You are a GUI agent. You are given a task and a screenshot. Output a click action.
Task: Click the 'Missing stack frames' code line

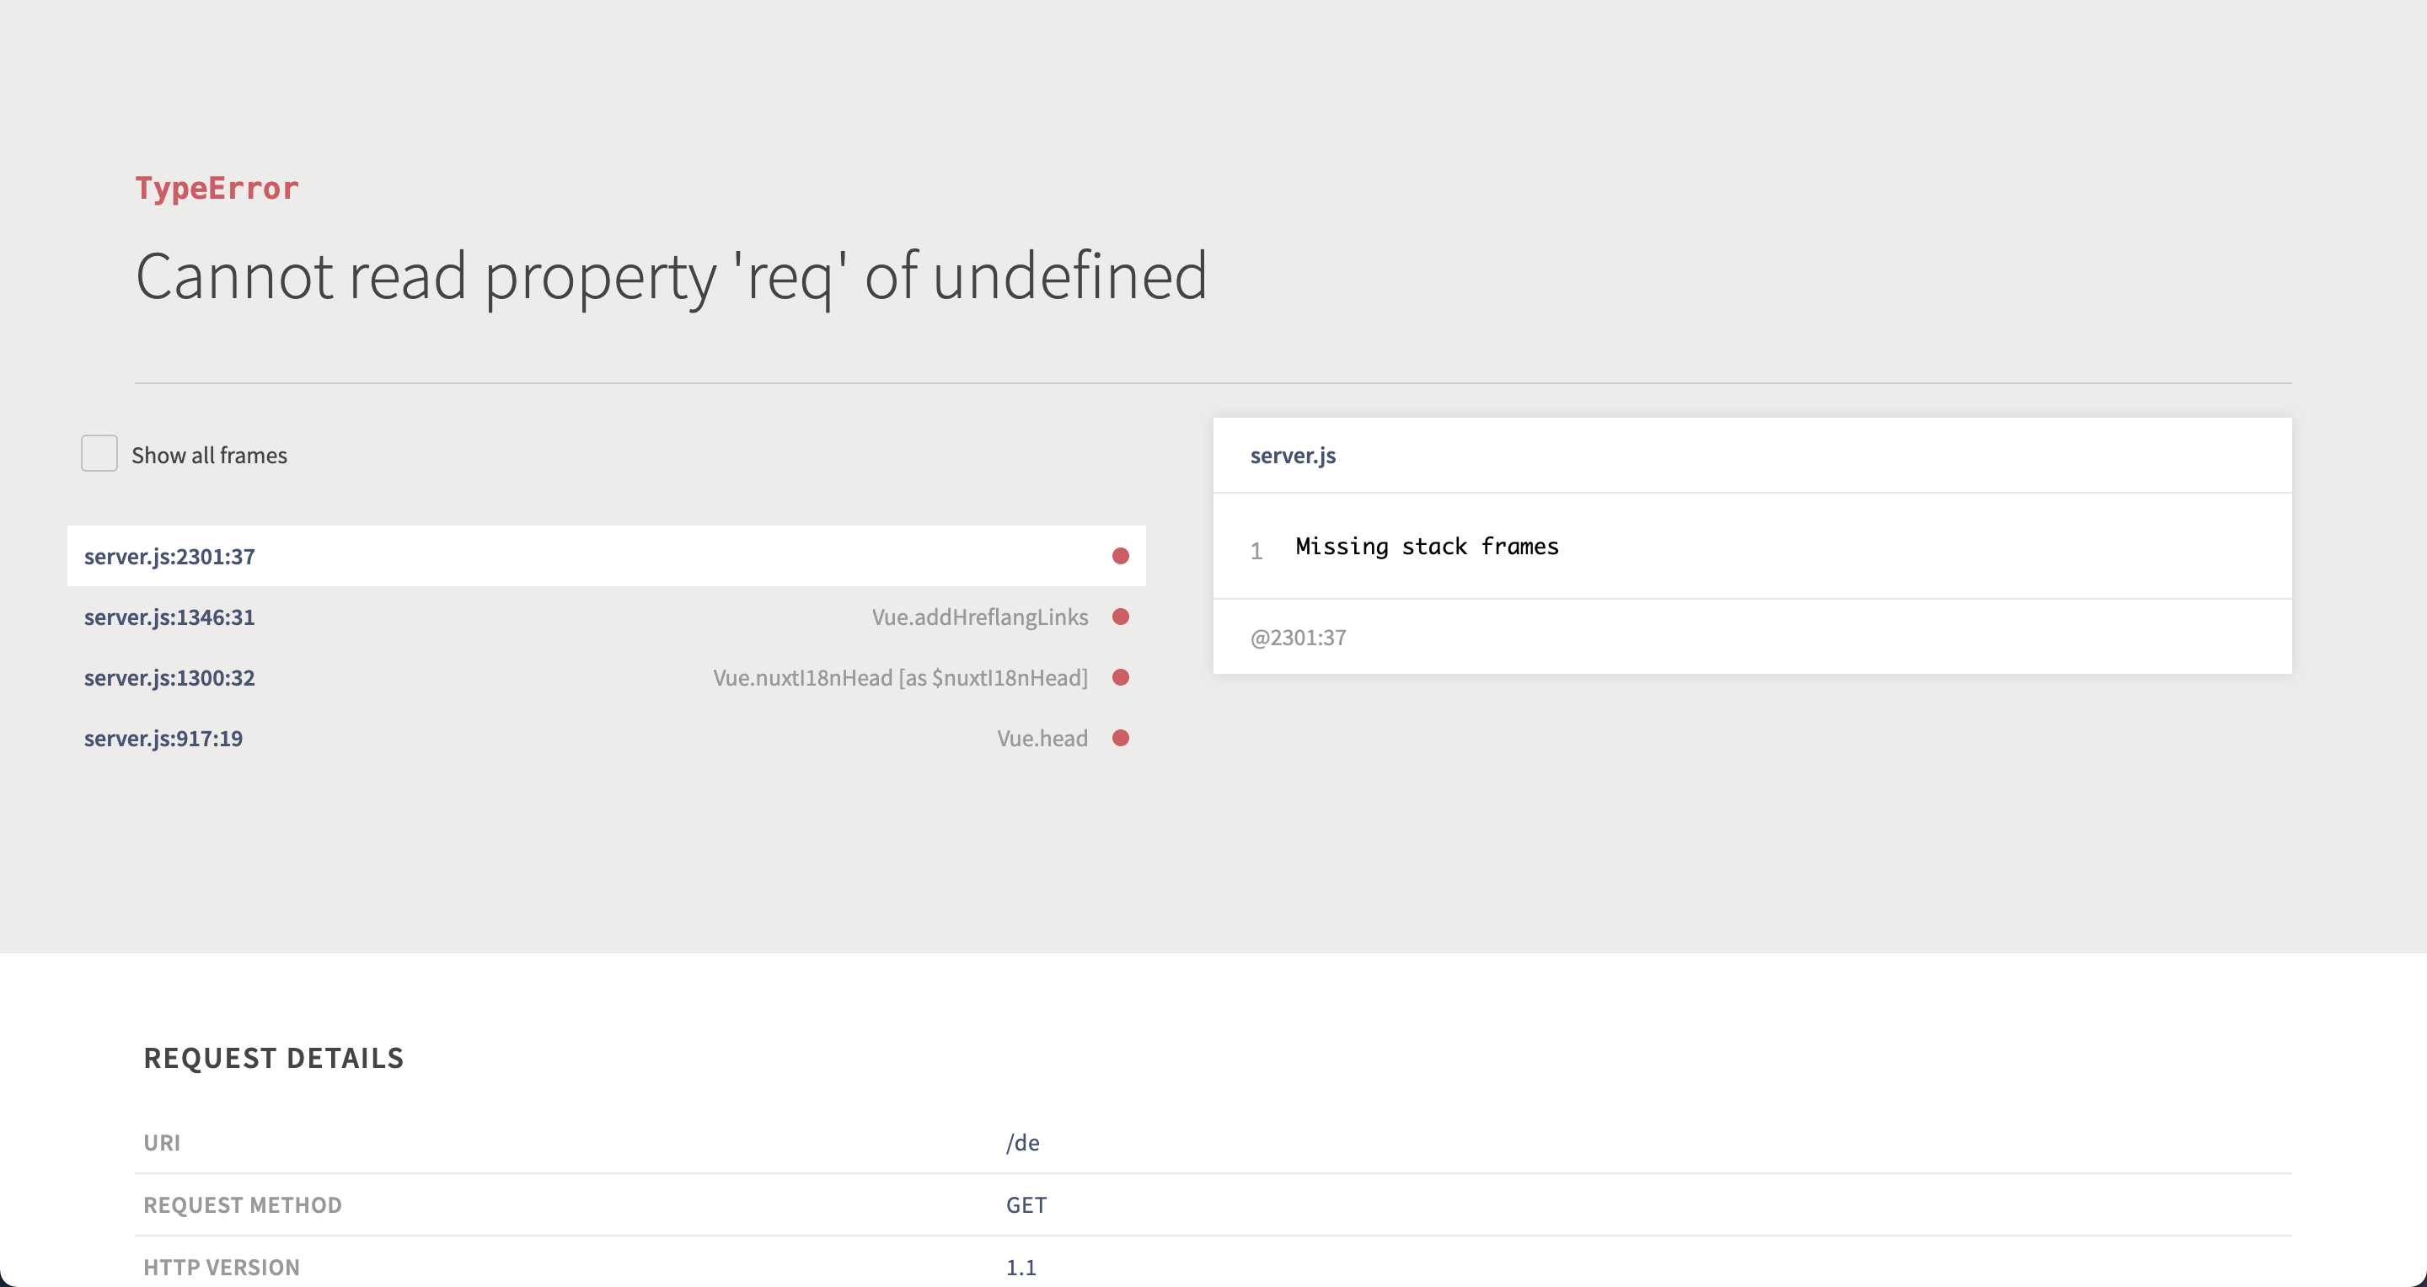tap(1427, 546)
